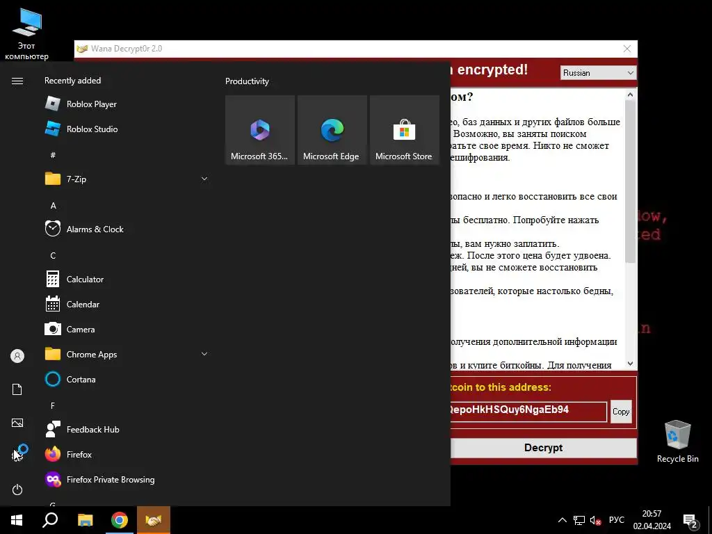Open Recycle Bin on desktop
The height and width of the screenshot is (534, 712).
pyautogui.click(x=677, y=442)
